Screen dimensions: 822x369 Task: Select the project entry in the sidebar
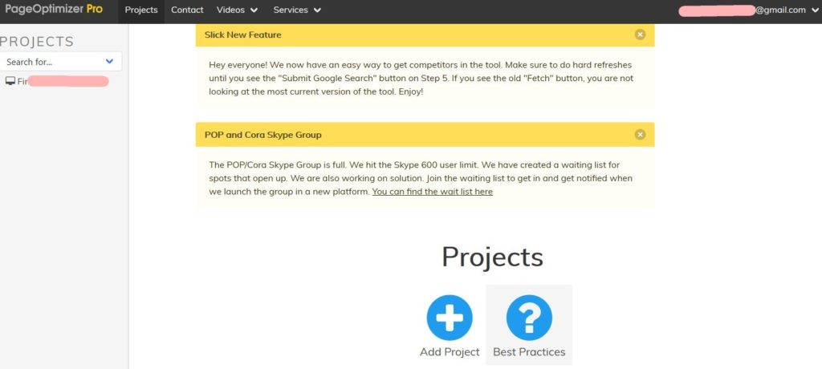[x=57, y=81]
